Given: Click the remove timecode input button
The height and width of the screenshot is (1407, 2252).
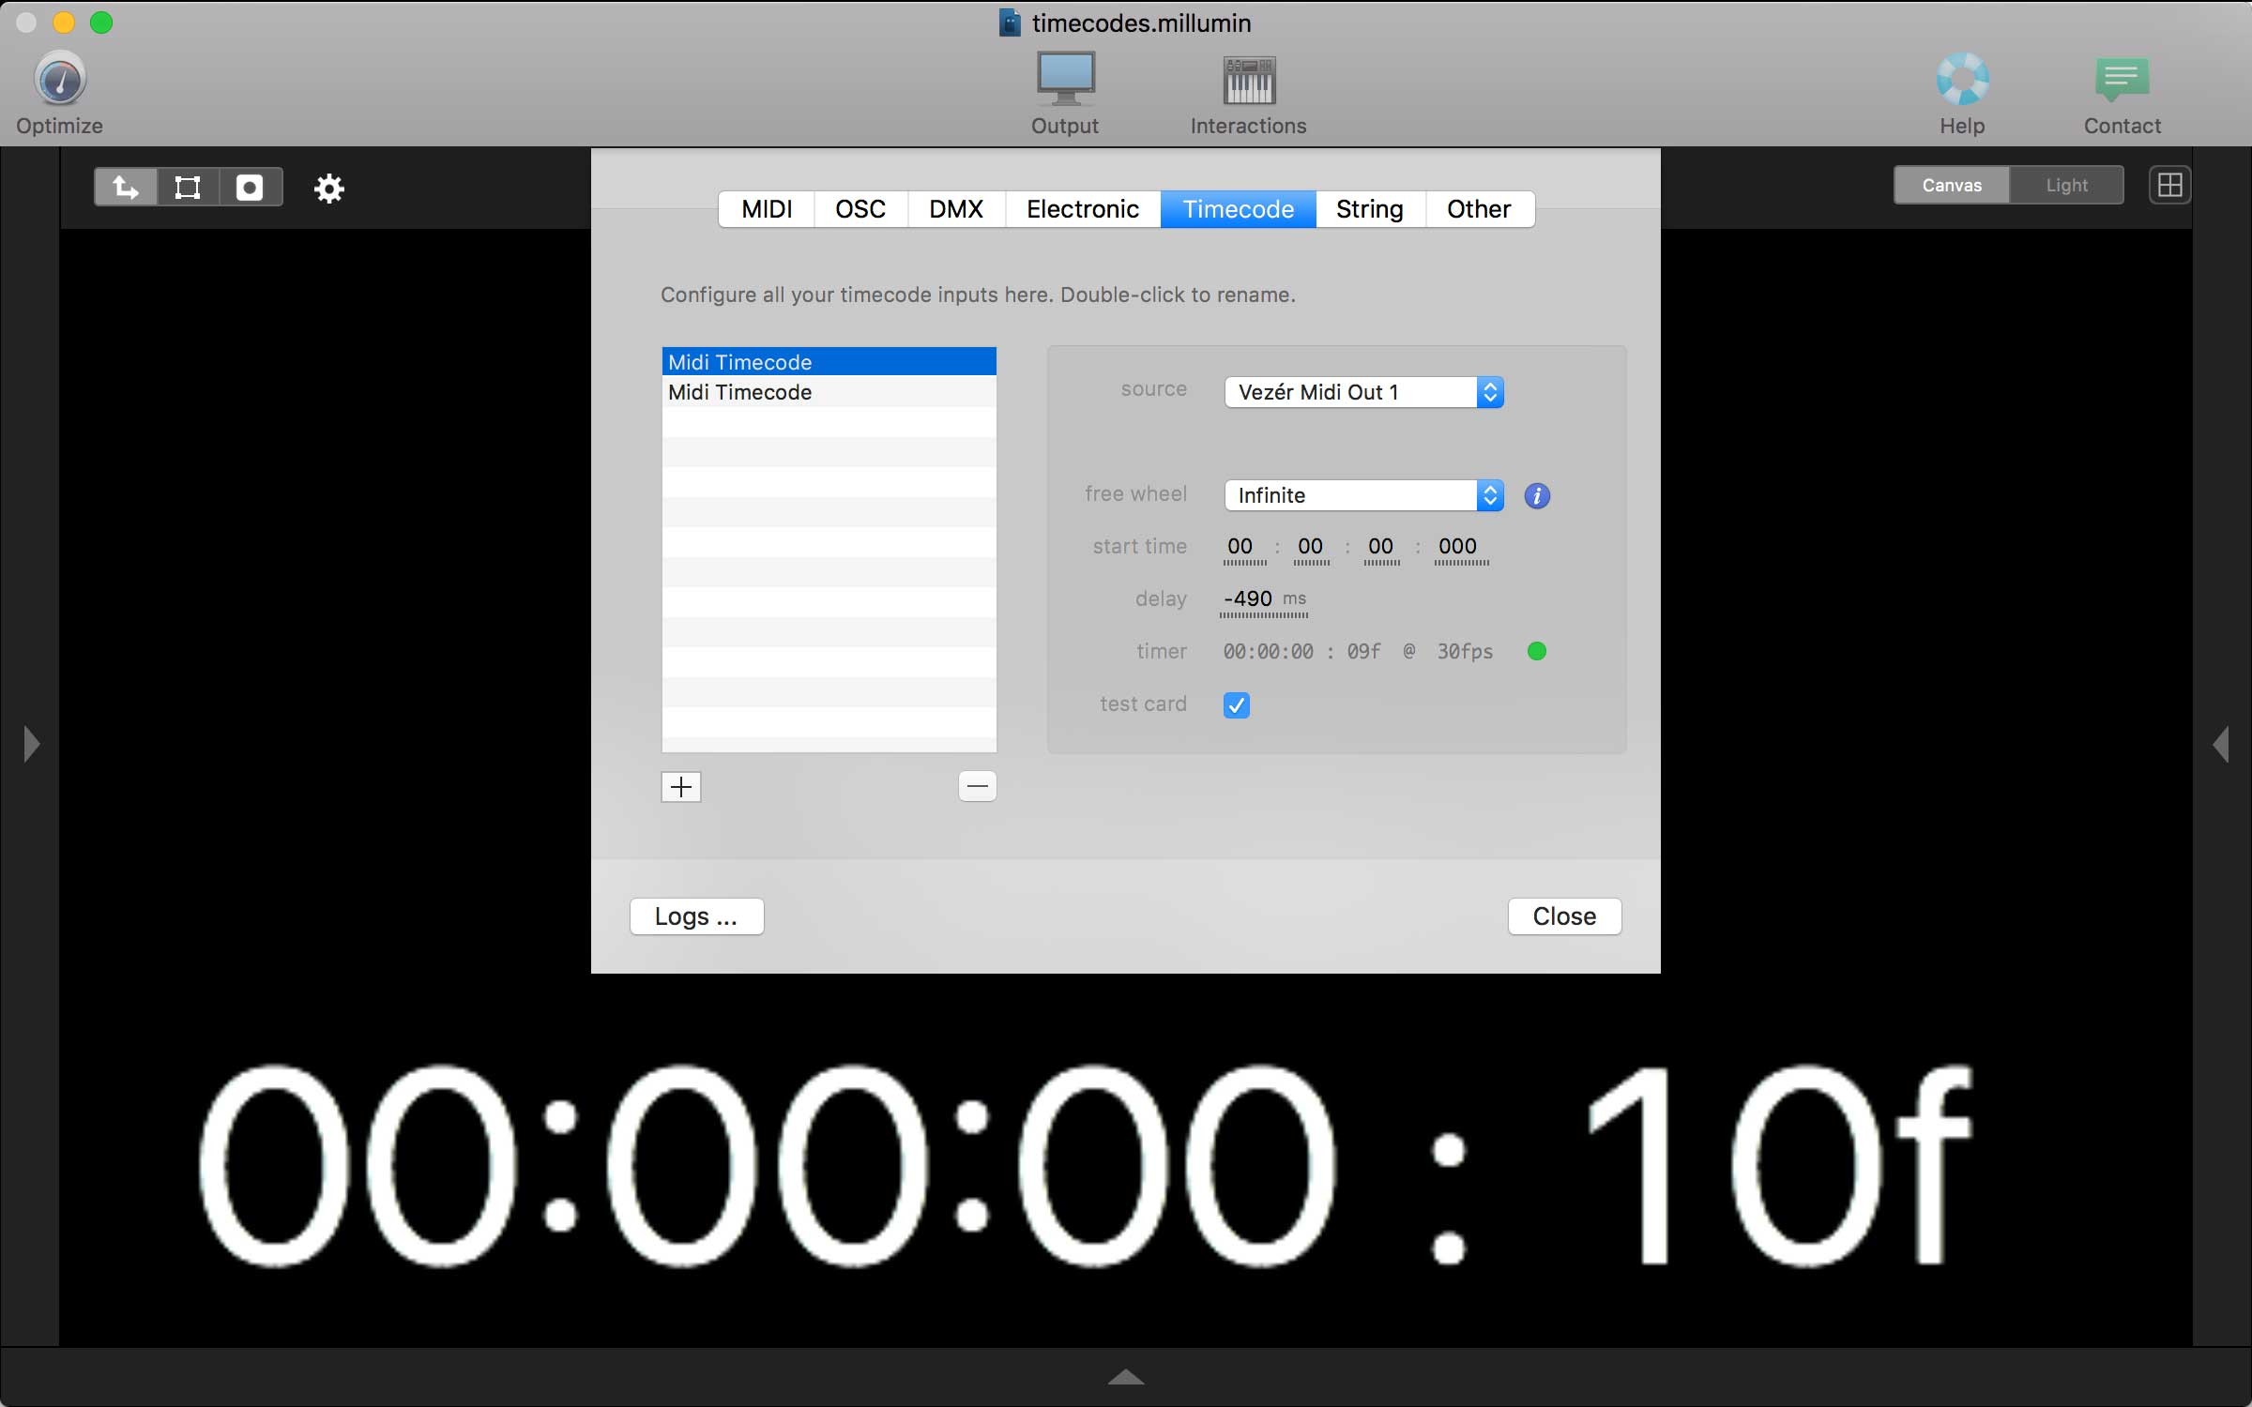Looking at the screenshot, I should [978, 786].
